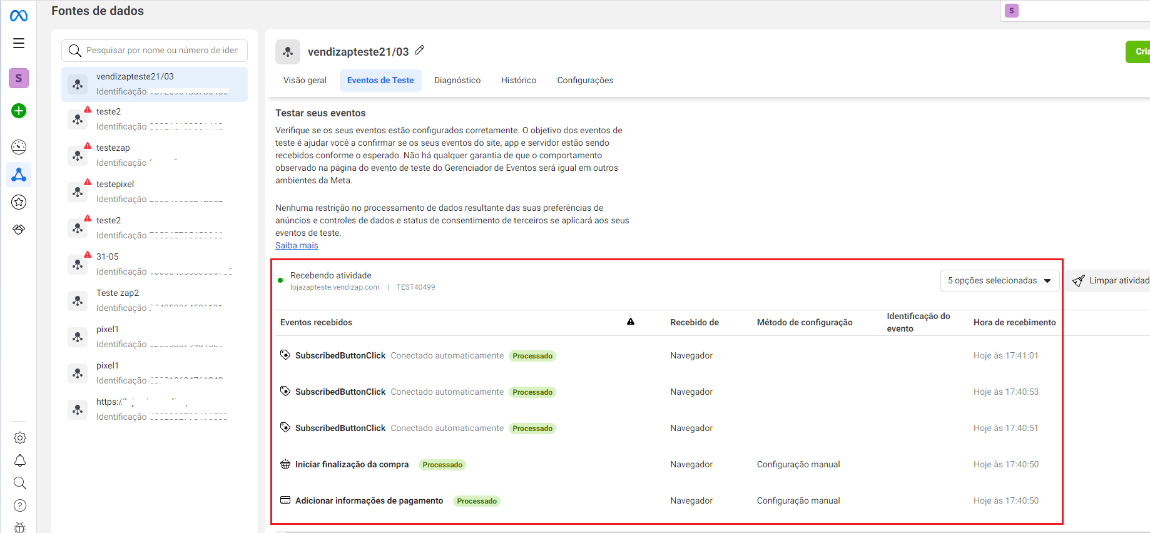This screenshot has width=1150, height=533.
Task: Open the overview gauge icon in sidebar
Action: pyautogui.click(x=19, y=147)
